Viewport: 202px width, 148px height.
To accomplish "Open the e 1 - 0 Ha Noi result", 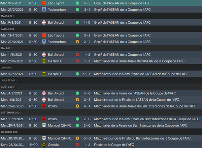I will pyautogui.click(x=87, y=74).
